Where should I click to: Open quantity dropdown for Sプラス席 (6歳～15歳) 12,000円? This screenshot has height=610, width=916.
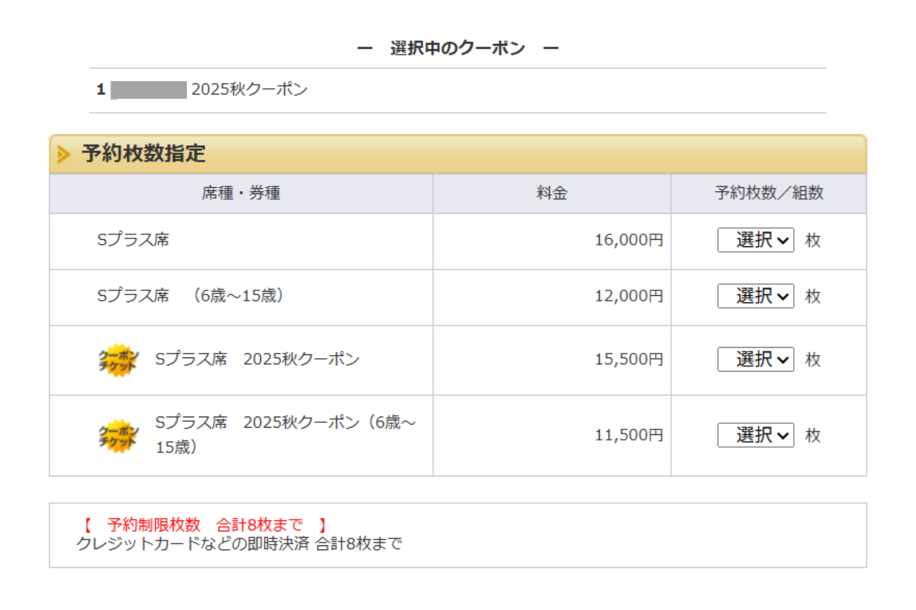coord(755,296)
